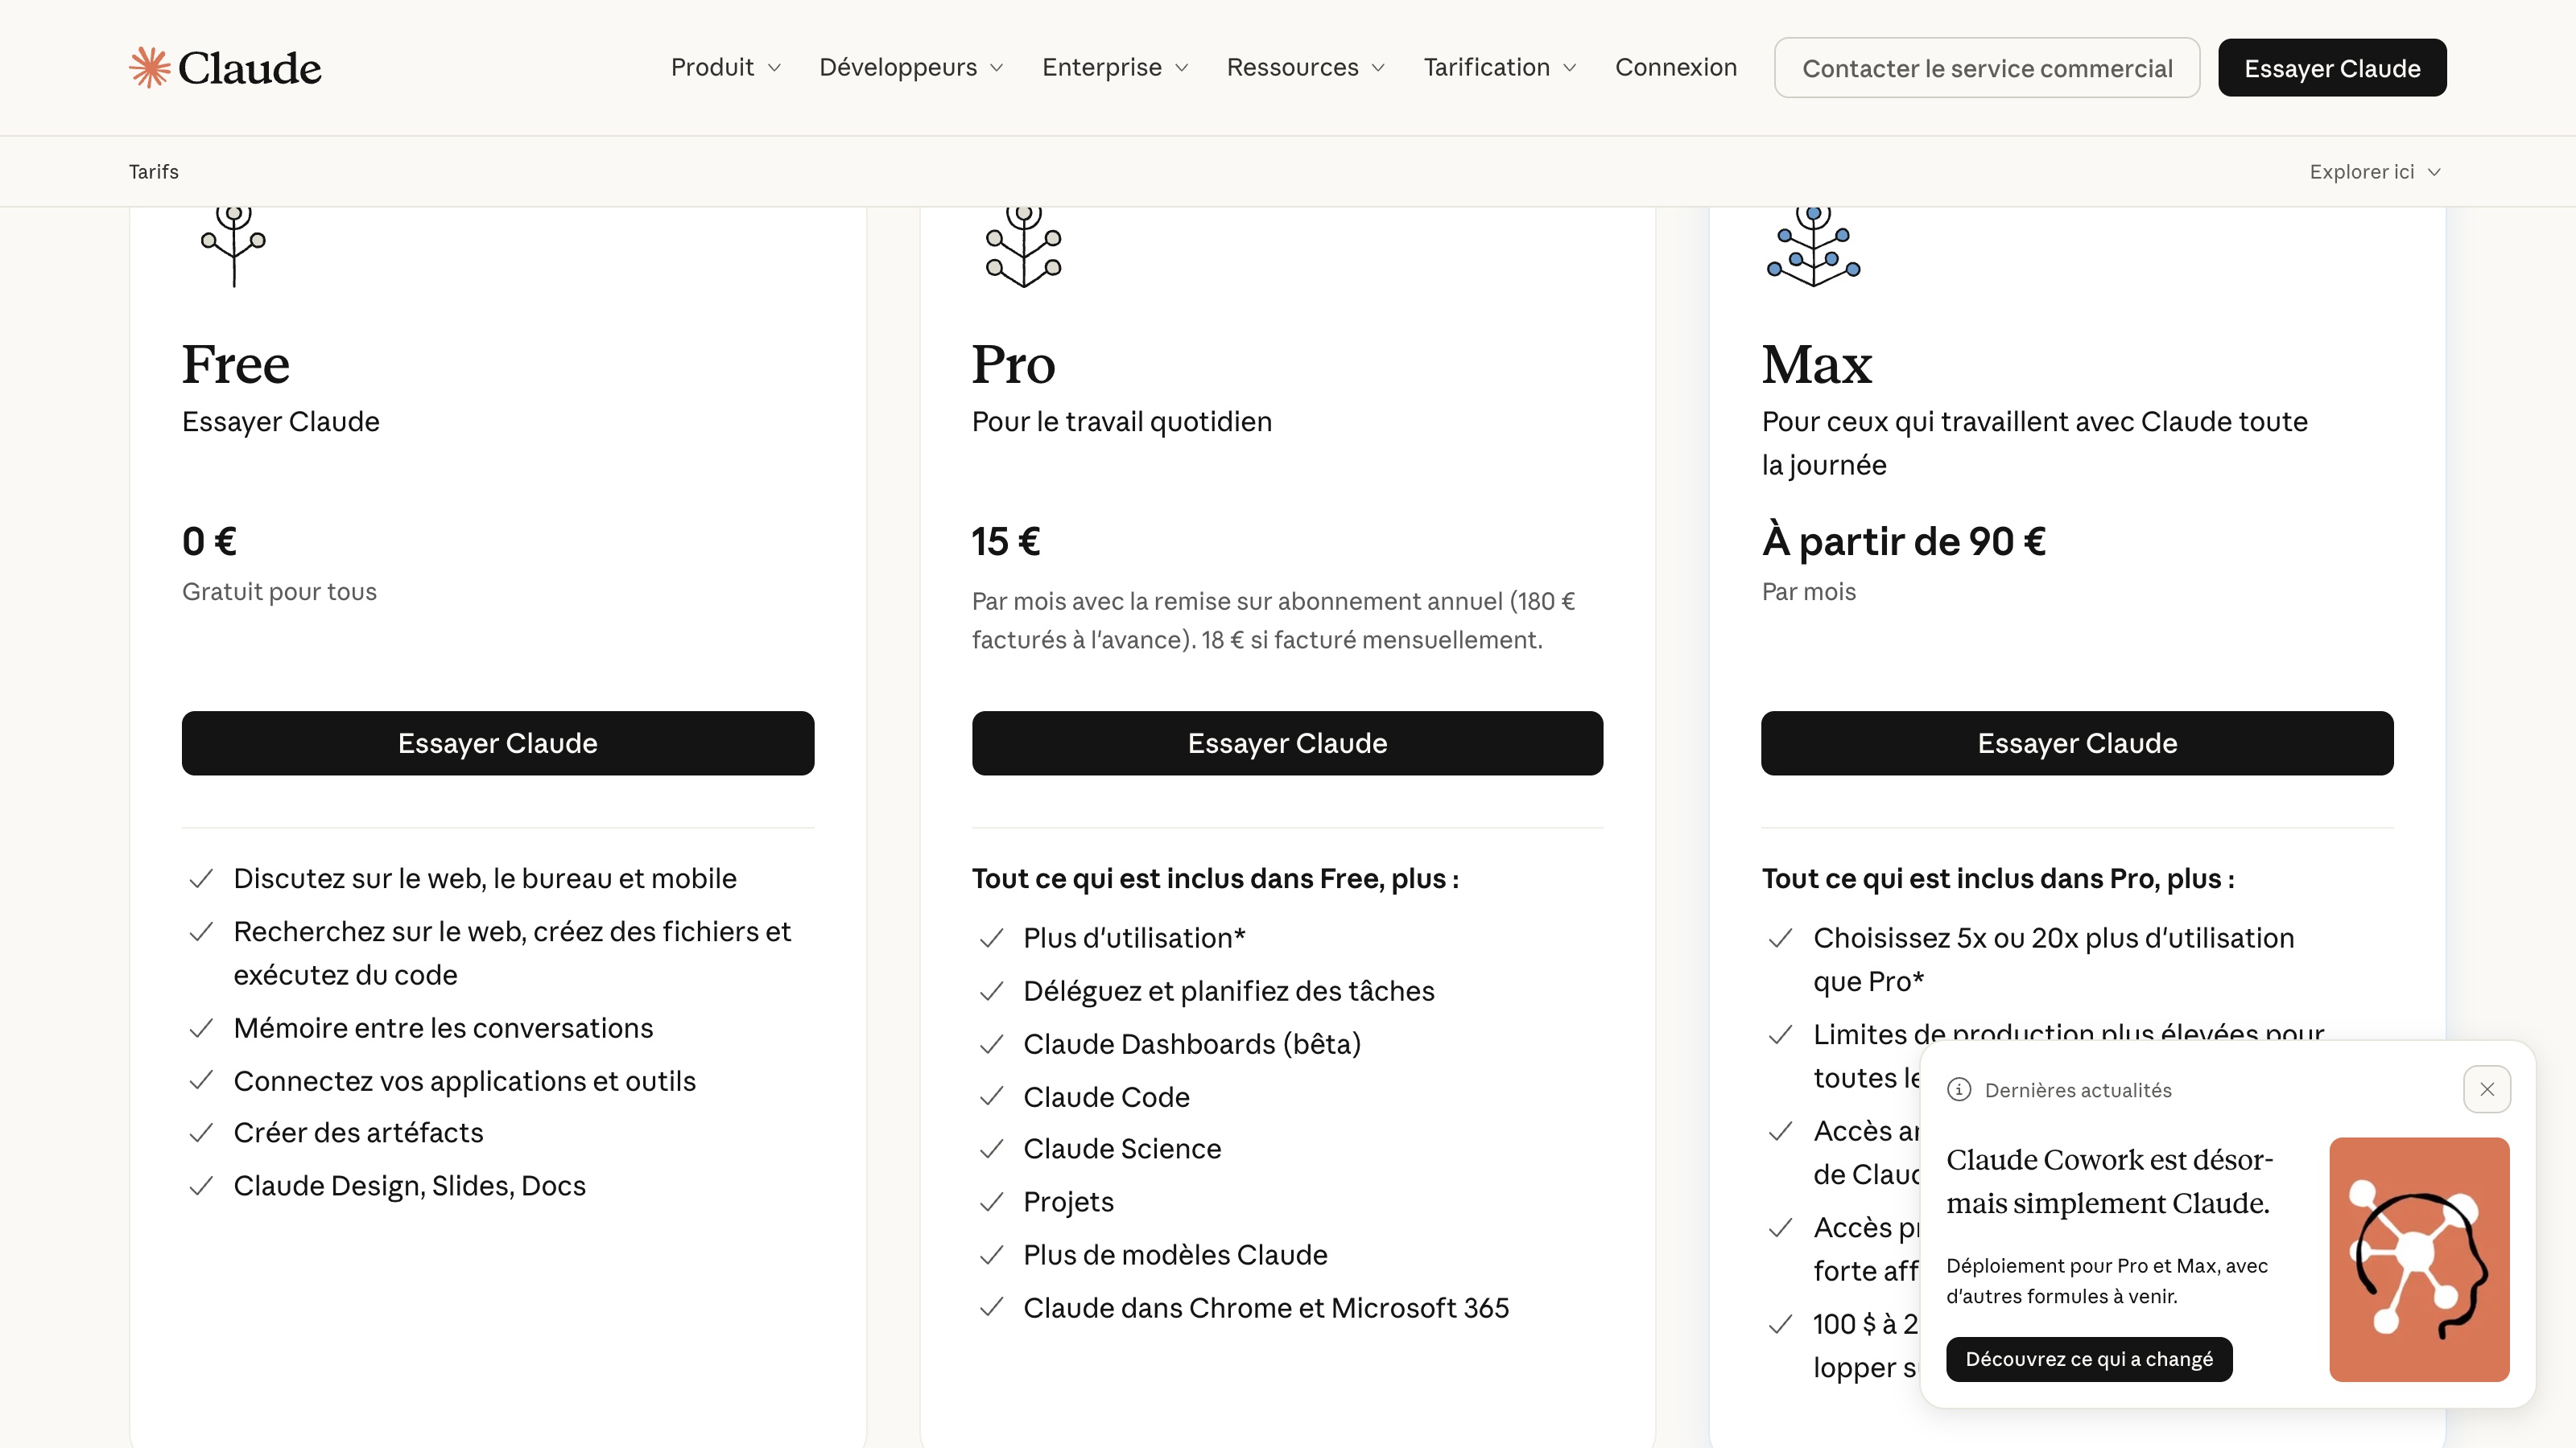Screen dimensions: 2576x1448
Task: Click Essayer Claude under the Pro plan
Action: (x=1287, y=743)
